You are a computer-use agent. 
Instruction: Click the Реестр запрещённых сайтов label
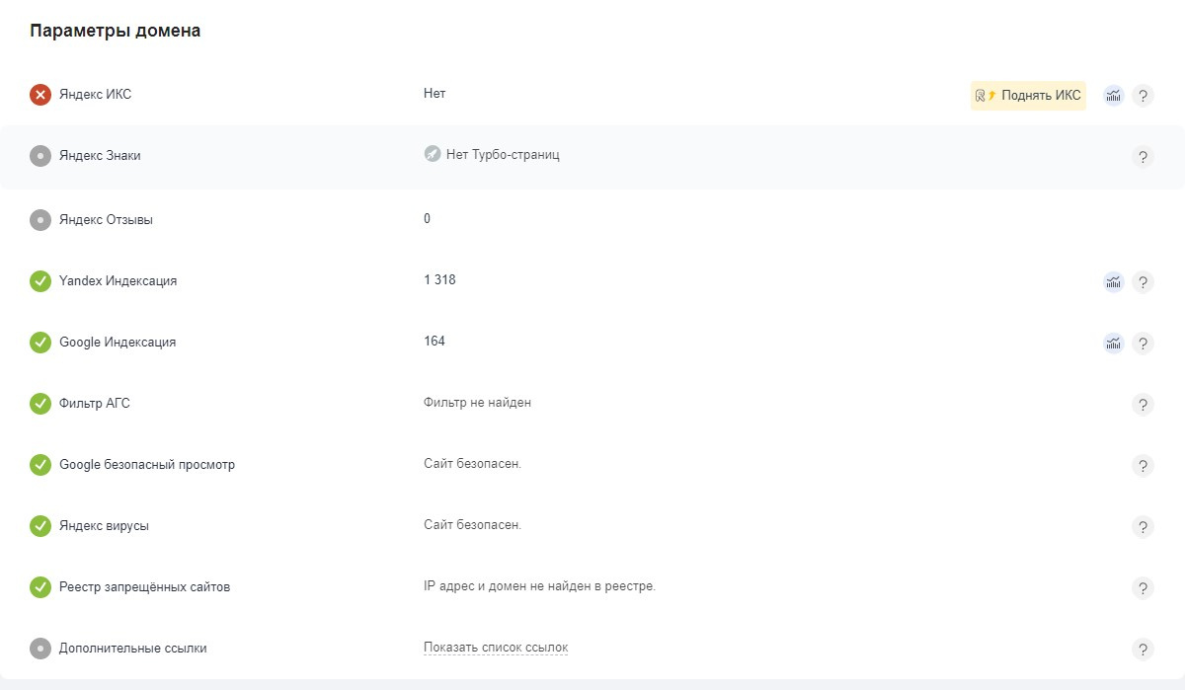point(144,587)
